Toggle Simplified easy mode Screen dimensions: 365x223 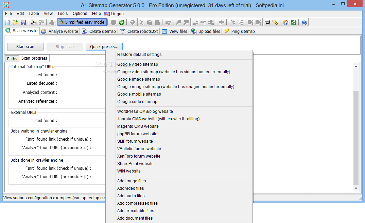click(82, 22)
